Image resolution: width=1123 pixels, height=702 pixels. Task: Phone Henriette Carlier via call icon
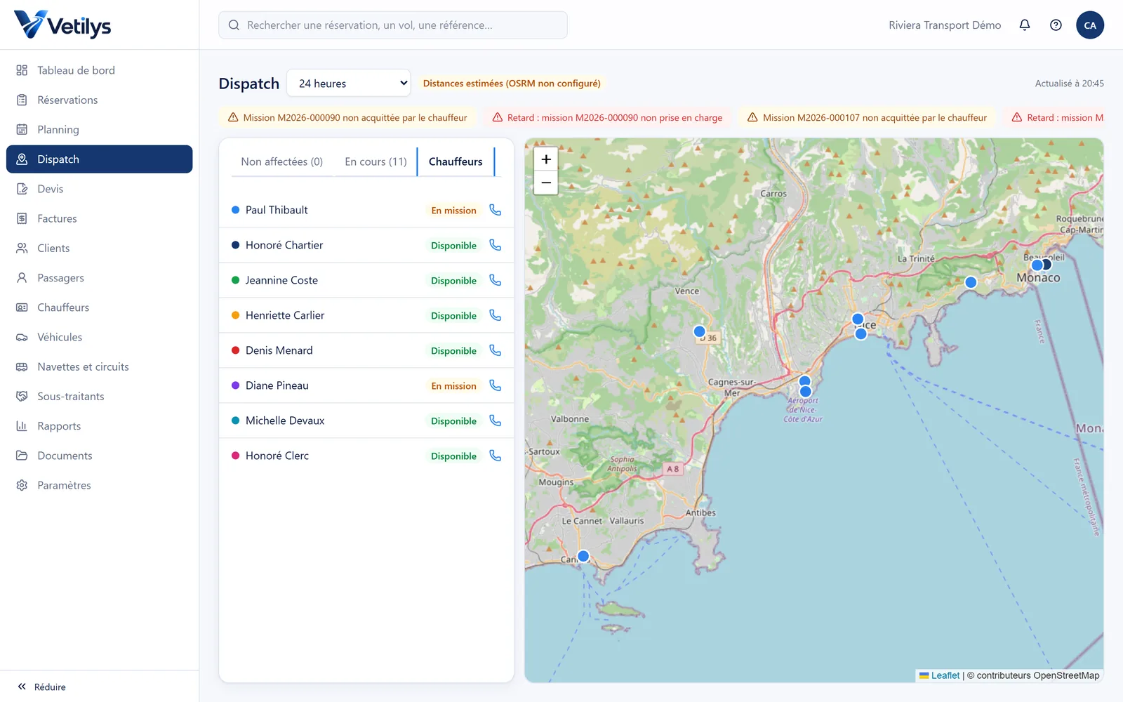[x=496, y=315]
